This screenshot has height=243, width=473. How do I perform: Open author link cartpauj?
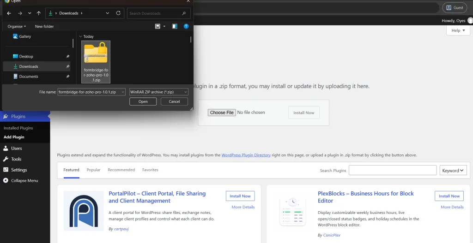tap(121, 229)
